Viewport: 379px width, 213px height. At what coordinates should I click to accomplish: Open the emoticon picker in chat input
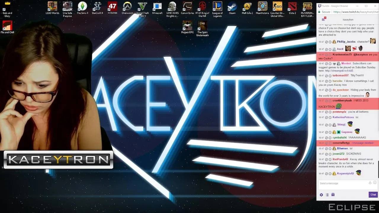tap(375, 183)
